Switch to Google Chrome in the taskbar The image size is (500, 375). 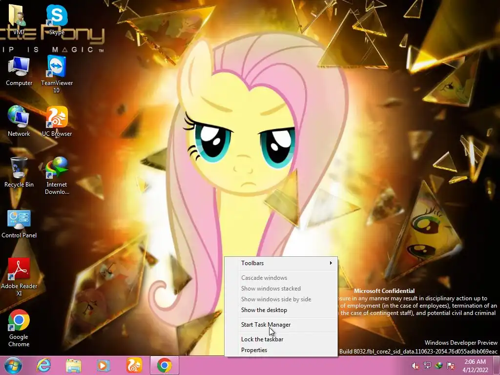[164, 365]
